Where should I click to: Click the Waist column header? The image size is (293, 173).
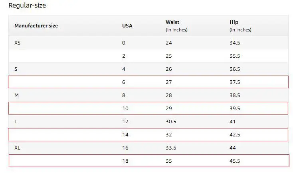click(x=172, y=22)
